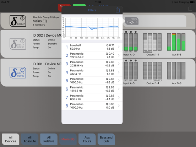Tap the green button at top
196x147 pixels.
[x=80, y=5]
